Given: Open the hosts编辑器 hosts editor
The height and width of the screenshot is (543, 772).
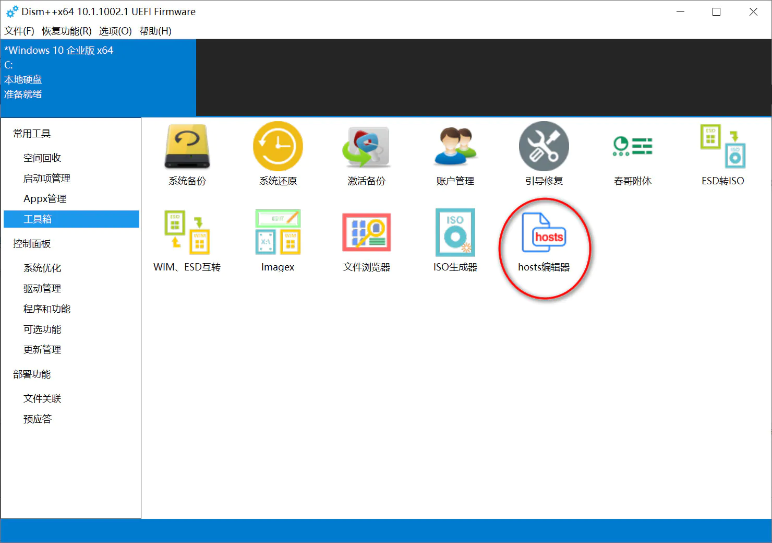Looking at the screenshot, I should pos(544,242).
